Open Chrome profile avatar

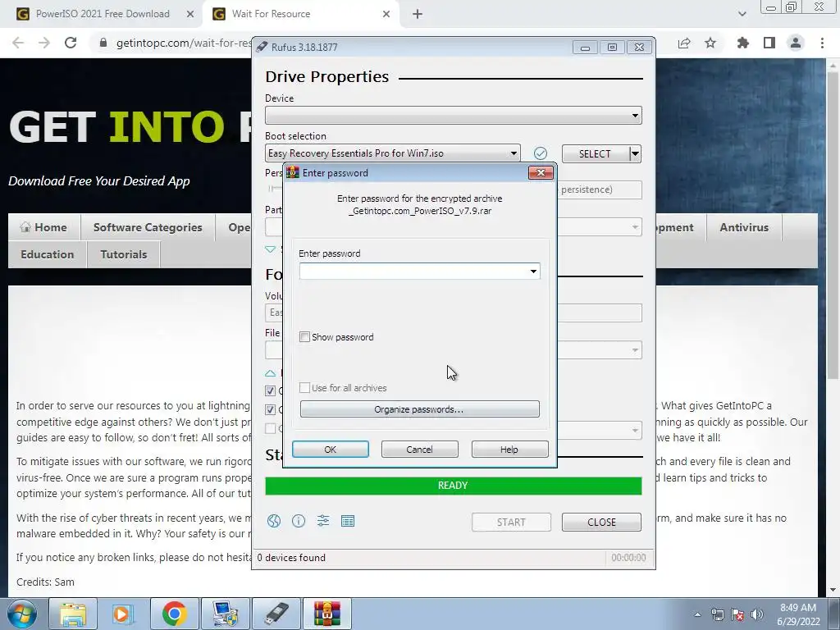(796, 43)
